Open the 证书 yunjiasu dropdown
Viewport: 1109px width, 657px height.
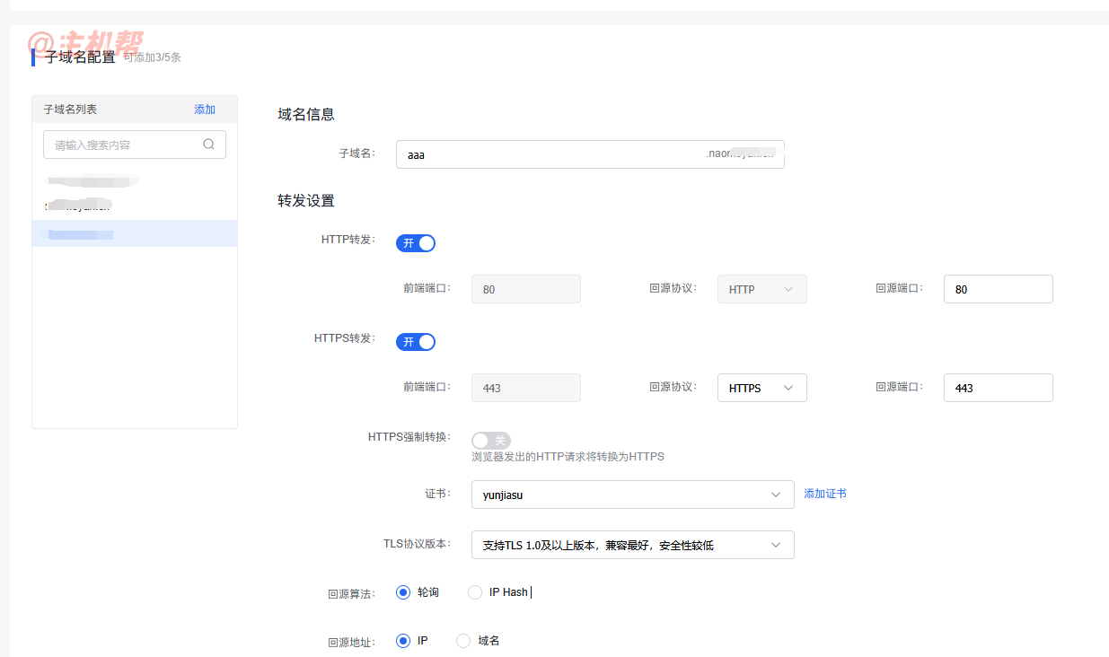632,495
